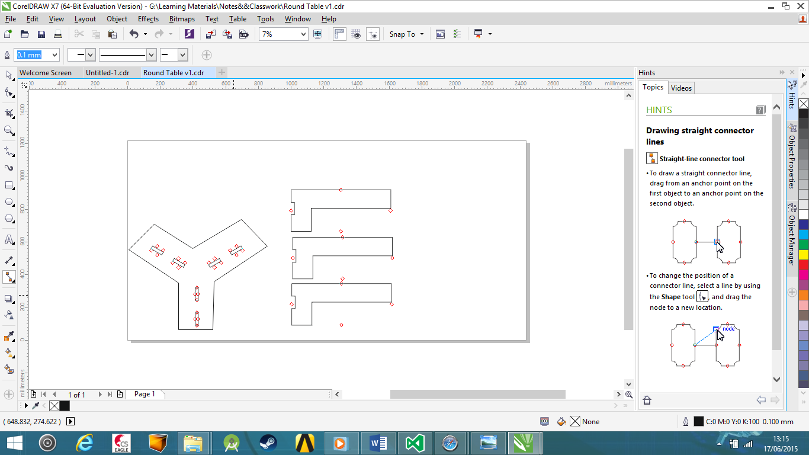Image resolution: width=809 pixels, height=455 pixels.
Task: Select the no-color swatch atop the palette
Action: click(804, 104)
